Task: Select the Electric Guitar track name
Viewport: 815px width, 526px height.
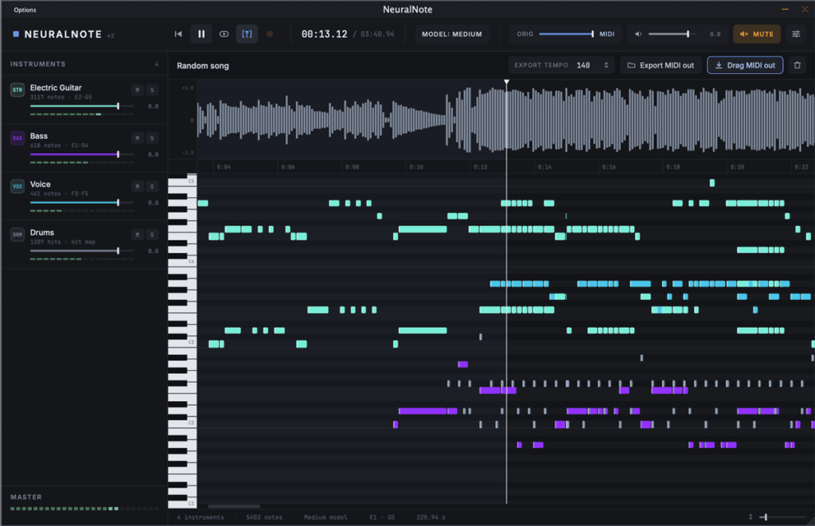Action: tap(56, 88)
